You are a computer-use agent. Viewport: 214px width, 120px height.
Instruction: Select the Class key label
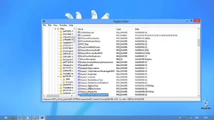(x=62, y=29)
